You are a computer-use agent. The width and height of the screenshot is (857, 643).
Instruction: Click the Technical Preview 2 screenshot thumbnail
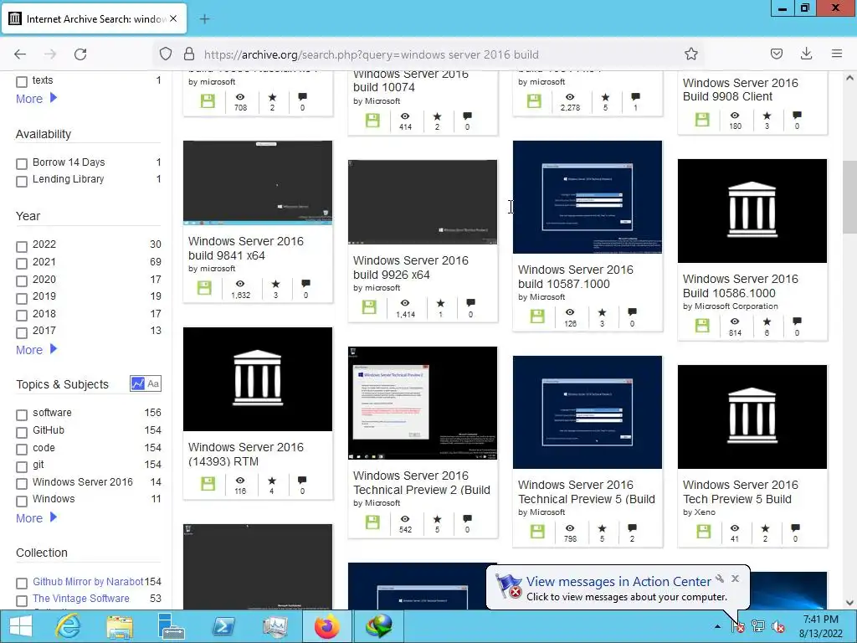click(423, 403)
